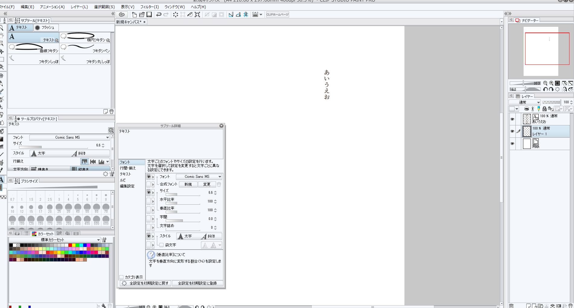The image size is (574, 308).
Task: Click the Save floppy disk icon
Action: point(149,14)
